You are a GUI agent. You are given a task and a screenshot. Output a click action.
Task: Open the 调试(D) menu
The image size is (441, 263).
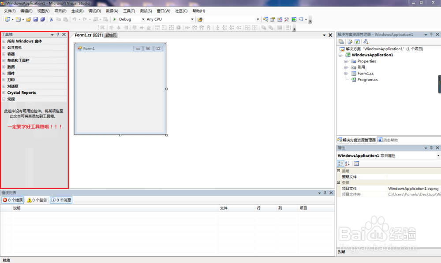[x=95, y=11]
